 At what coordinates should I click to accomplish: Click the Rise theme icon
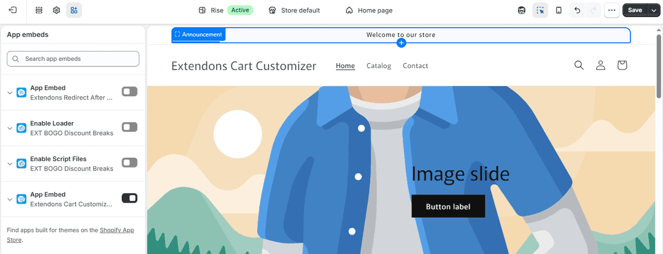click(x=202, y=10)
